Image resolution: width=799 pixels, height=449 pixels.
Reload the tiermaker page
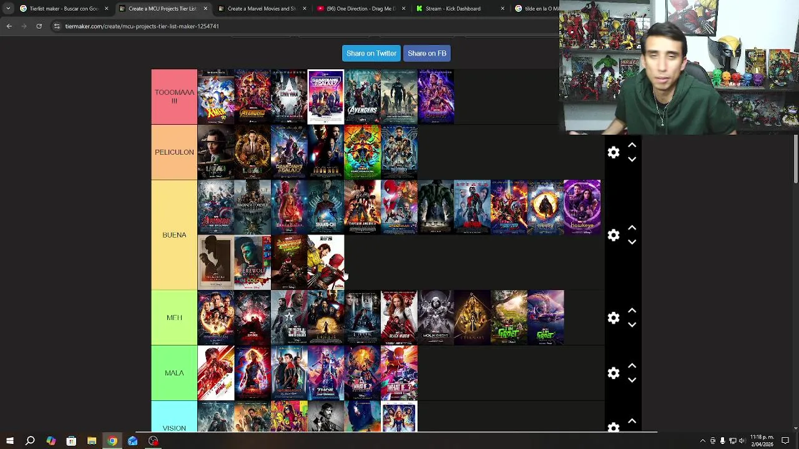tap(39, 26)
